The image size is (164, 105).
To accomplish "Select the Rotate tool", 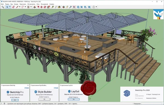I will (x=45, y=7).
